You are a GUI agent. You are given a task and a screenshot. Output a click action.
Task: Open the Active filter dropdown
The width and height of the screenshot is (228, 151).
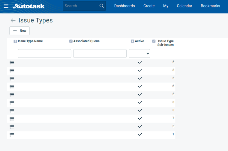coord(139,53)
